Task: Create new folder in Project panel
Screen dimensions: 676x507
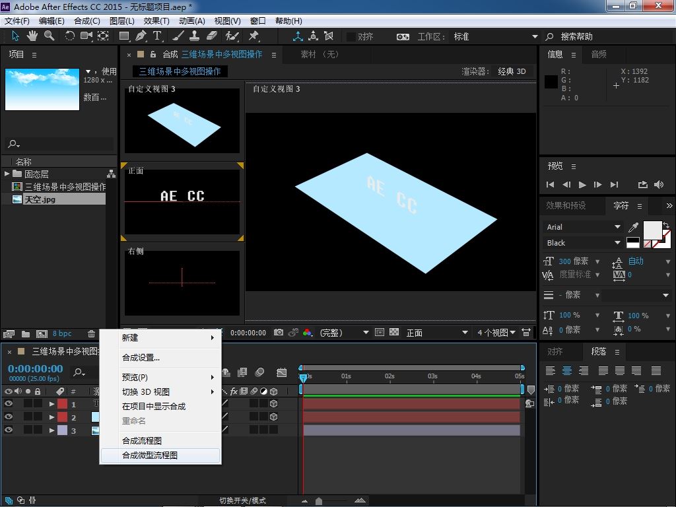Action: click(x=26, y=333)
